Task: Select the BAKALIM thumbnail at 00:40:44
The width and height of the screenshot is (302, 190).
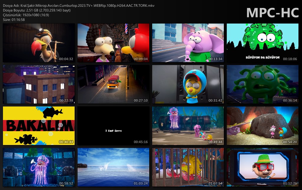Action: 39,126
